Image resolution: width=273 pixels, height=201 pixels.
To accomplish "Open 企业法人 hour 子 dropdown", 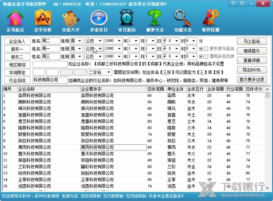I will [177, 41].
